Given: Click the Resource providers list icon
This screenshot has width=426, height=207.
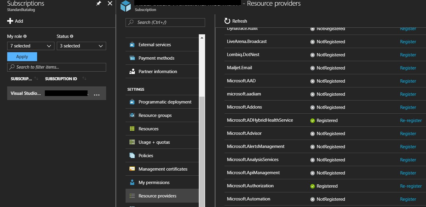Looking at the screenshot, I should (x=132, y=196).
